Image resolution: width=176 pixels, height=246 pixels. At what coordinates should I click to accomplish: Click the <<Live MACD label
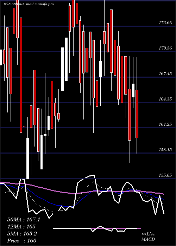coord(148,237)
